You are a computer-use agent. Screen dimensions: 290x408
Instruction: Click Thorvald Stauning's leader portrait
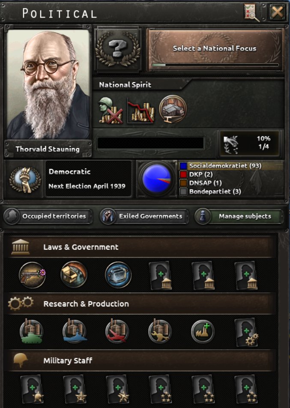coord(48,84)
